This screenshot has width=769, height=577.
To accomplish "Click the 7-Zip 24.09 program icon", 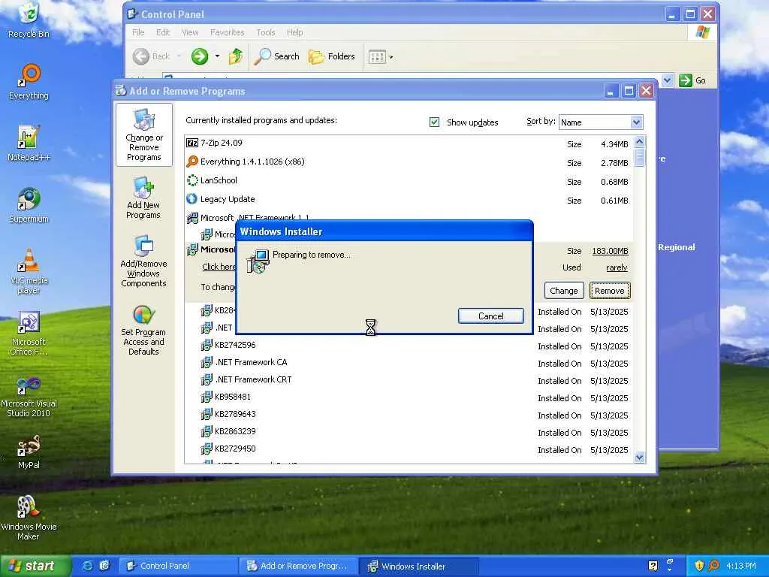I will click(x=191, y=143).
